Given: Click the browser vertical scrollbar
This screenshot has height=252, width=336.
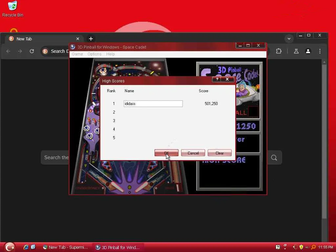Looking at the screenshot, I should (325, 141).
